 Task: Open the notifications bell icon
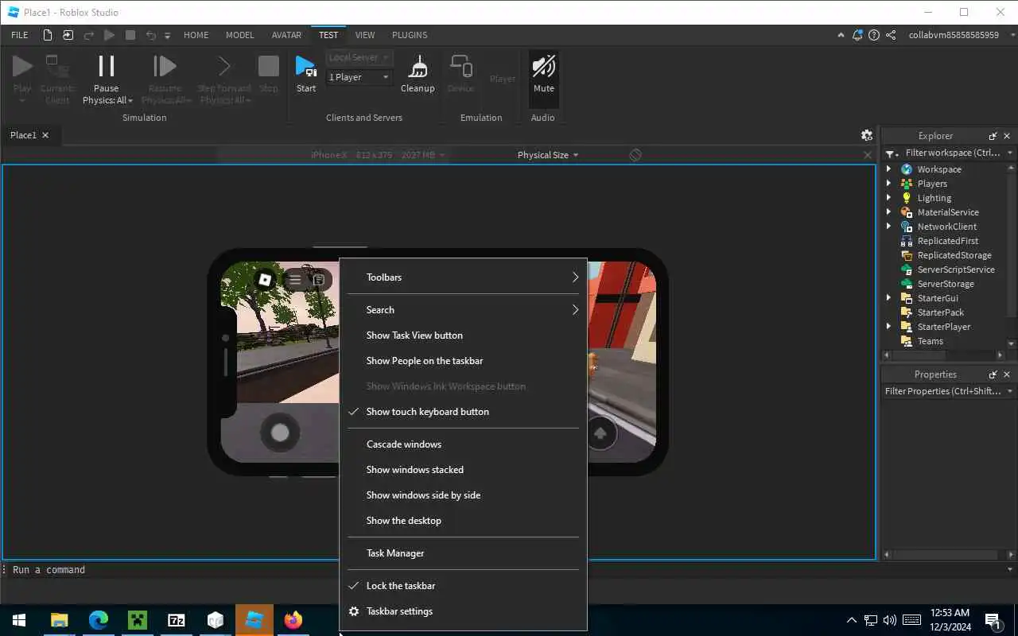coord(857,35)
